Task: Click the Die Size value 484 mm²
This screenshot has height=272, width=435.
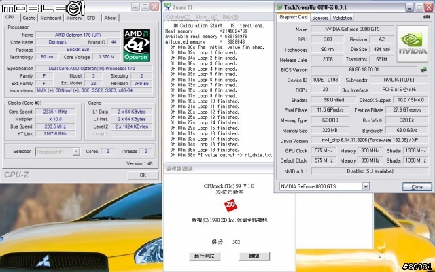Action: (381, 50)
